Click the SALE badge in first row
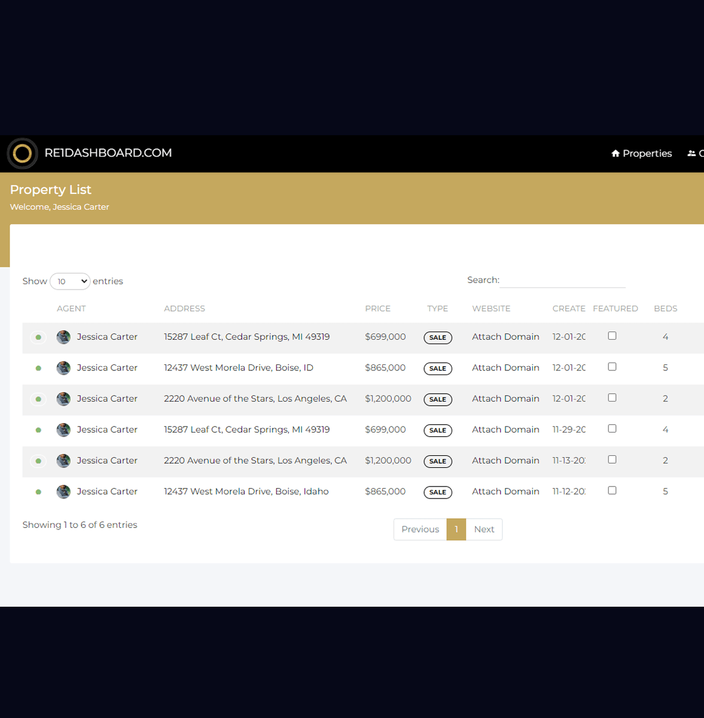The height and width of the screenshot is (718, 704). click(x=438, y=337)
